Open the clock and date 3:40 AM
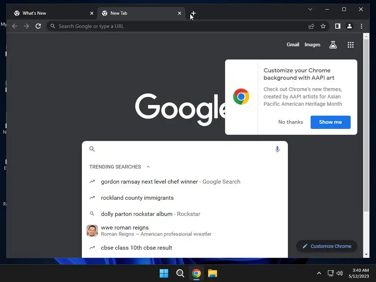This screenshot has width=376, height=282. [359, 273]
